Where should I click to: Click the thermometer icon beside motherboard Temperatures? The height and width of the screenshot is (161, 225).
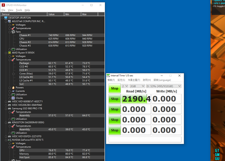coord(13,28)
